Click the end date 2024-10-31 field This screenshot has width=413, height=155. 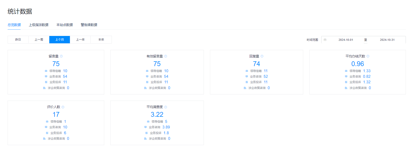coord(387,40)
